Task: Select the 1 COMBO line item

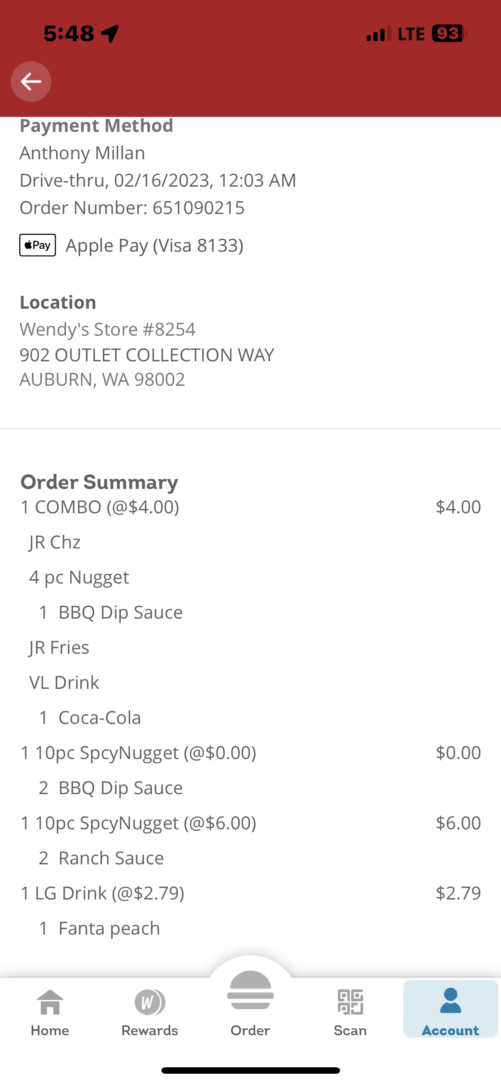Action: (100, 507)
